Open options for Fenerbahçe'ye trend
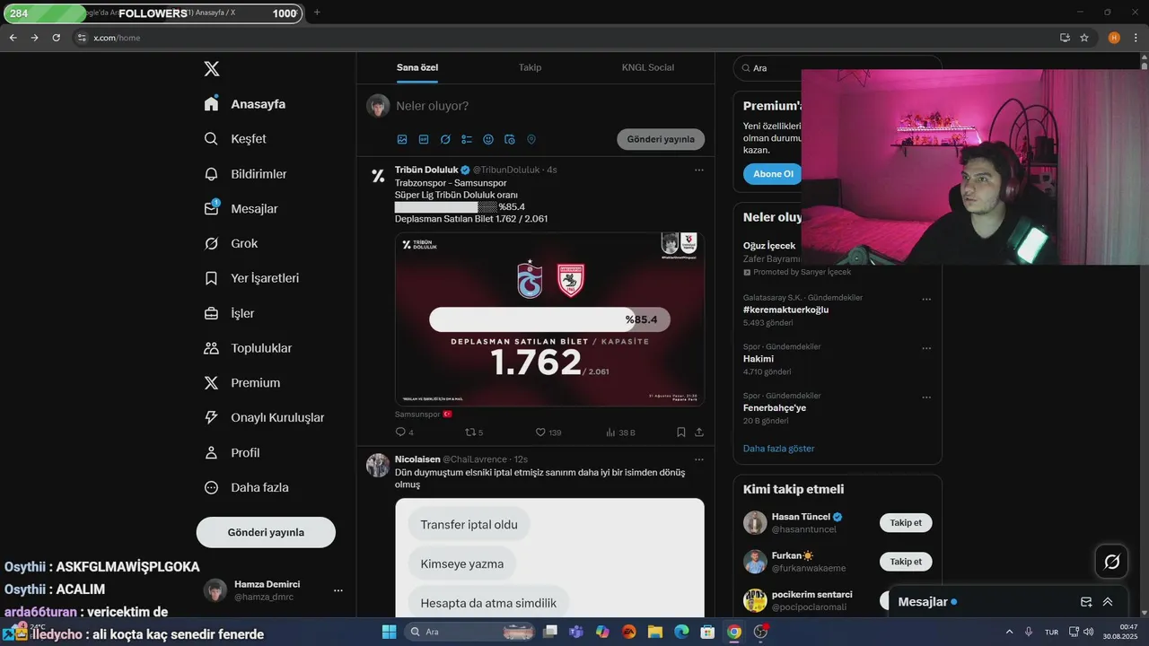1149x646 pixels. (x=926, y=397)
